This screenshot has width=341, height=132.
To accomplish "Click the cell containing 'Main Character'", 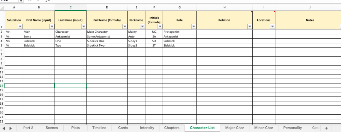I will coord(107,32).
